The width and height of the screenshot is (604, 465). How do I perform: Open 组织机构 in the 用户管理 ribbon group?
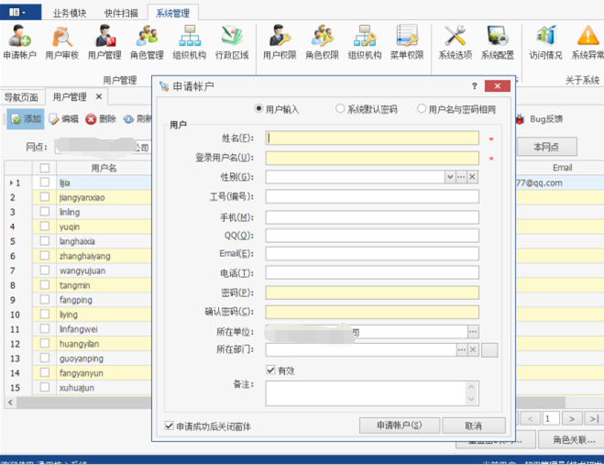pos(189,41)
